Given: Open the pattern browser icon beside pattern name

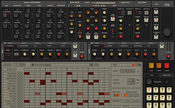Looking at the screenshot, I should (x=32, y=65).
